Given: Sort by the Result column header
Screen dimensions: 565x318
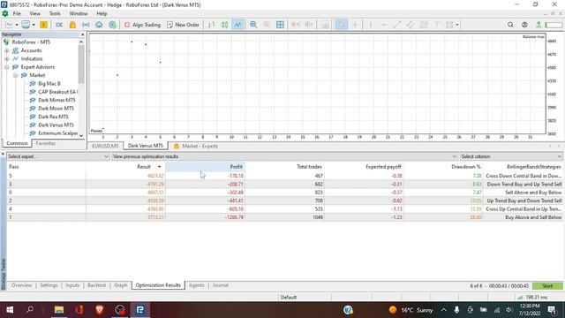Looking at the screenshot, I should click(x=125, y=167).
